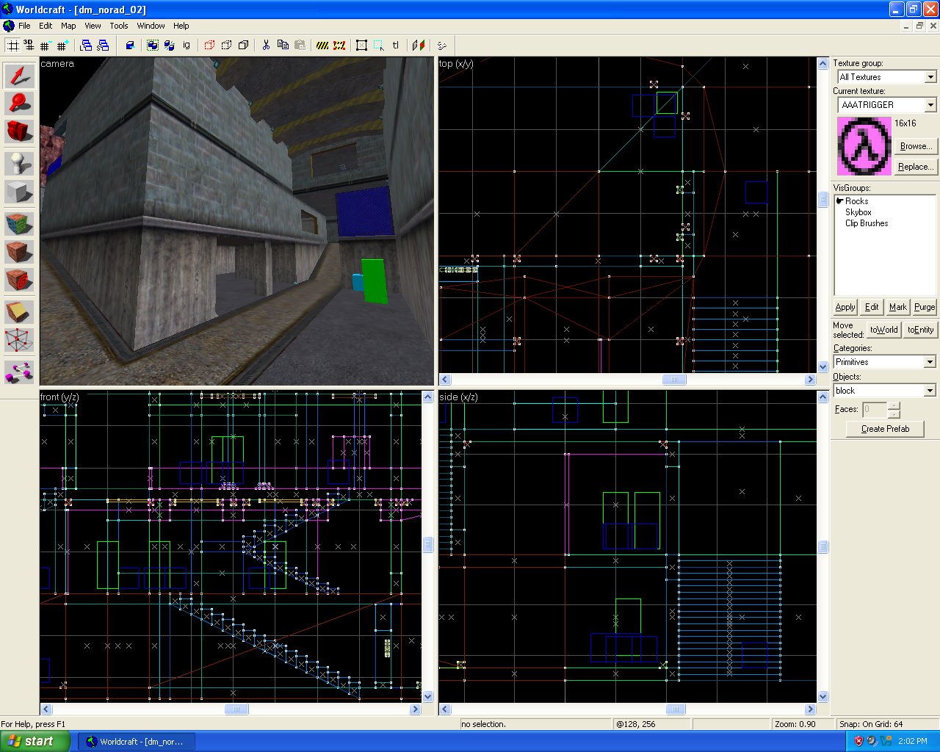The image size is (940, 752).
Task: Select the Skybox VisGroup
Action: click(858, 212)
